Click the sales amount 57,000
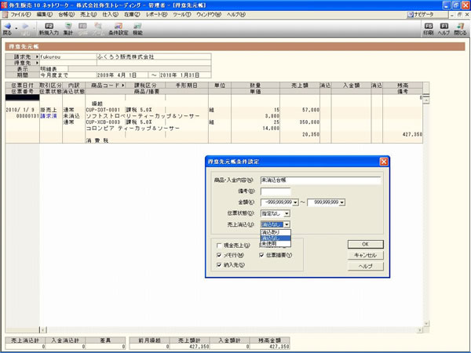 tap(311, 110)
